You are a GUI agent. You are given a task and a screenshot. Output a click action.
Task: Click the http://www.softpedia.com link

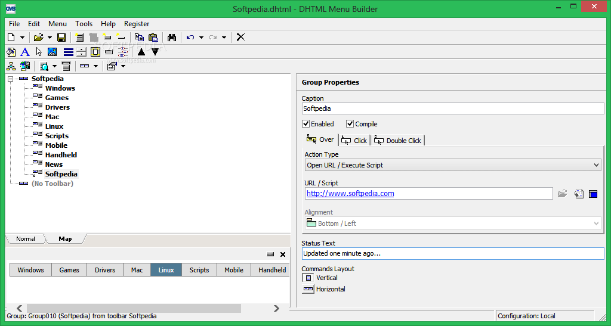tap(350, 193)
